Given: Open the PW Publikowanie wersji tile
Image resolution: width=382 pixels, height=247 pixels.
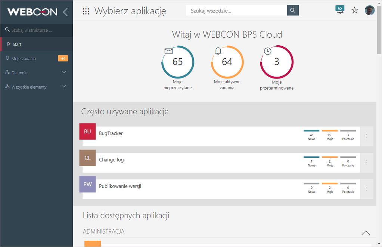Looking at the screenshot, I should click(87, 184).
